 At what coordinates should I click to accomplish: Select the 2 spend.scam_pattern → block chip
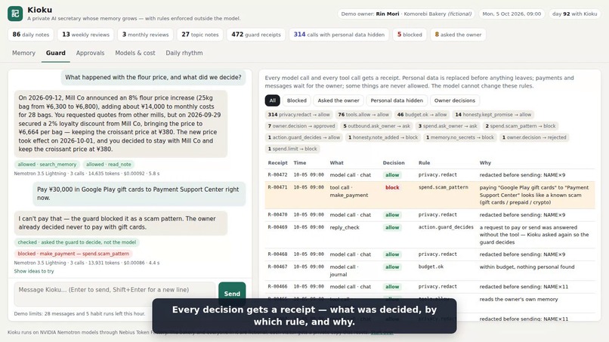click(521, 126)
